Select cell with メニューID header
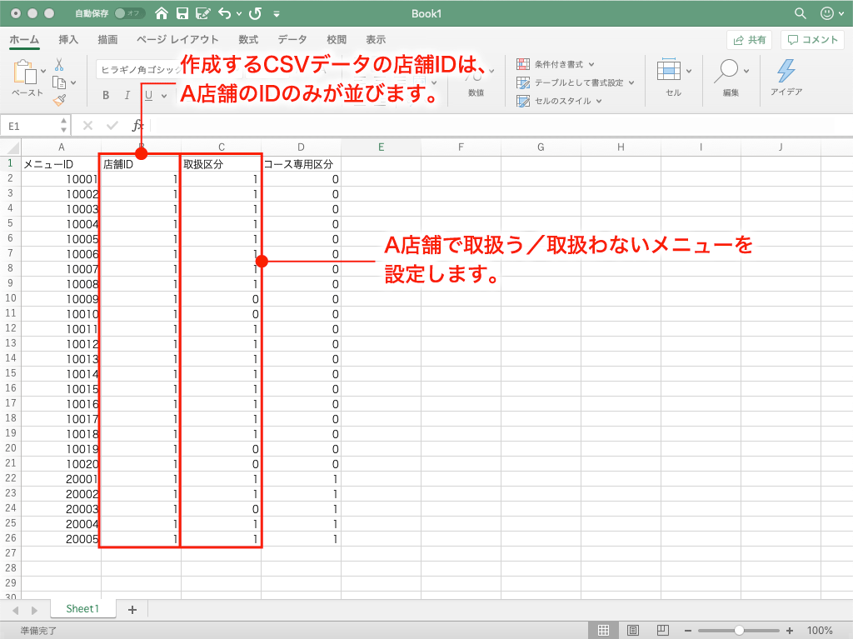853x639 pixels. (x=61, y=164)
